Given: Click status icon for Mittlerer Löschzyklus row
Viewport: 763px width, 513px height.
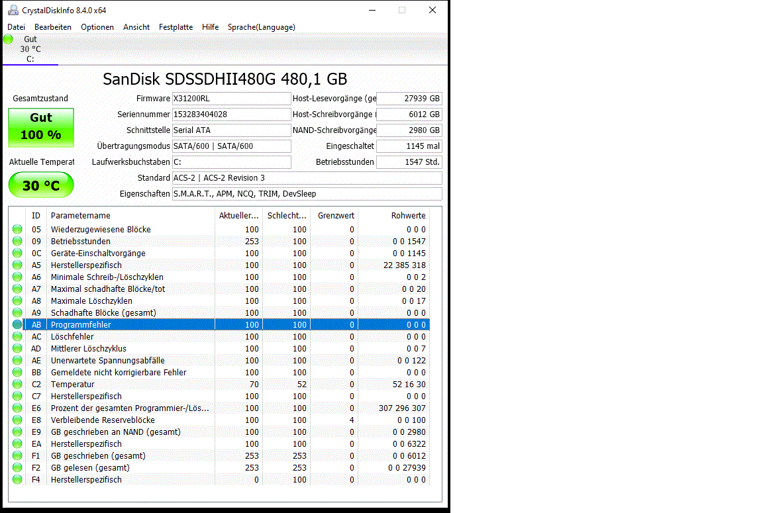Looking at the screenshot, I should tap(17, 348).
